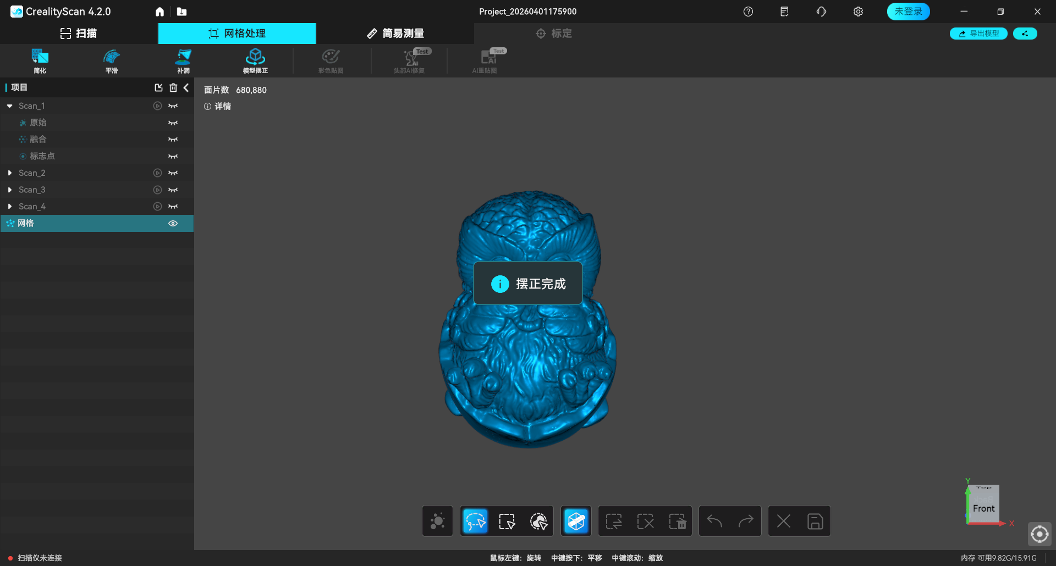Click the Front face of view cube

[983, 508]
